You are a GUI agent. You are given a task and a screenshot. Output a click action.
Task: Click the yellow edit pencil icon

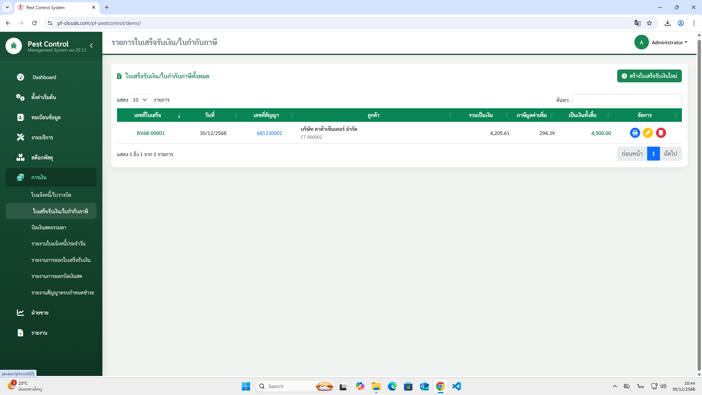click(x=648, y=133)
